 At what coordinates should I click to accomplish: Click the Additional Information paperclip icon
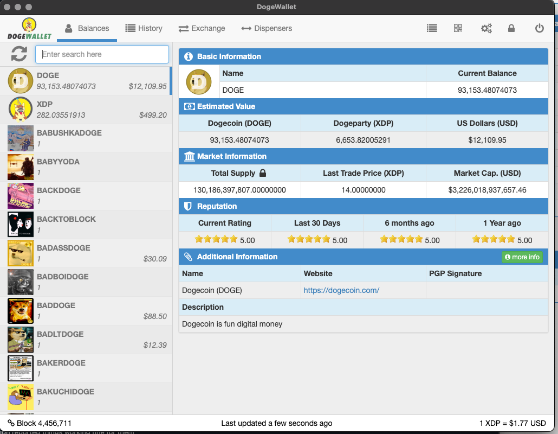[x=188, y=257]
